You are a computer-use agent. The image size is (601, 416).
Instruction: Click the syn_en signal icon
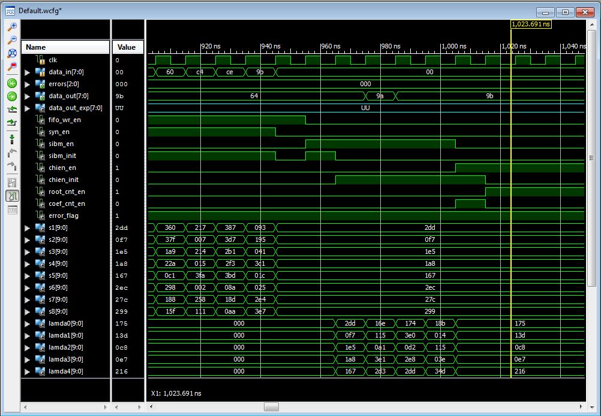pos(40,132)
